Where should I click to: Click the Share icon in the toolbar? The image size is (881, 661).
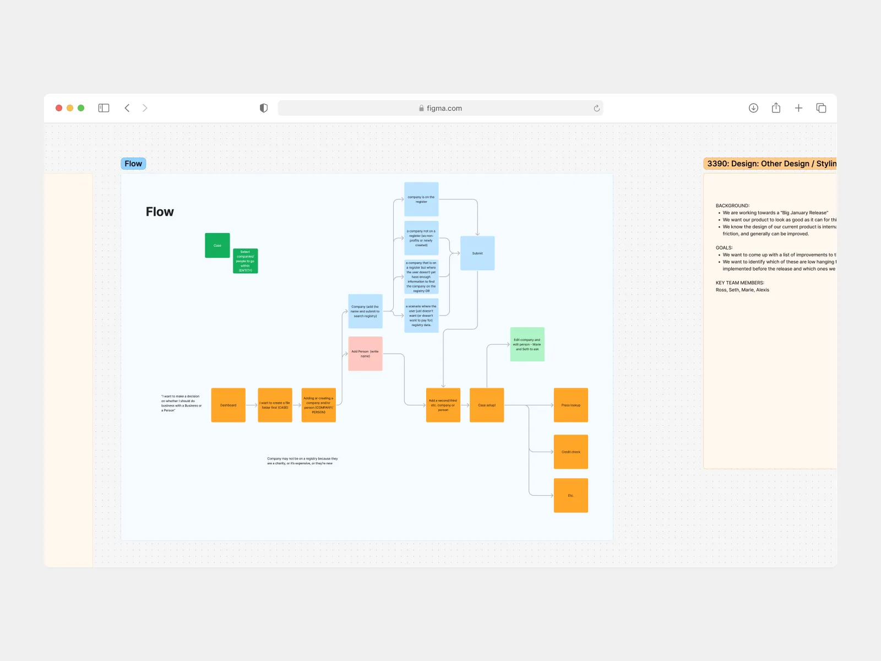click(776, 108)
